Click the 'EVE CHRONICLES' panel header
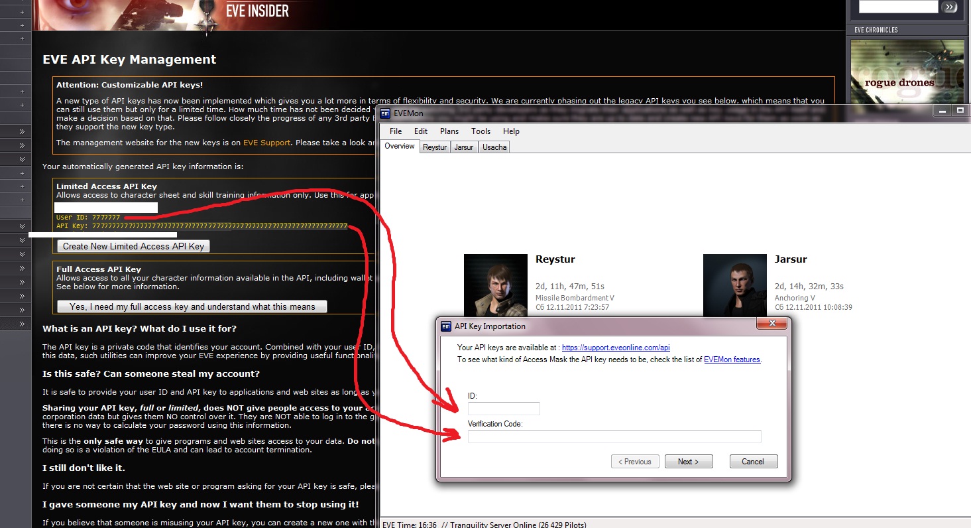The width and height of the screenshot is (971, 528). point(876,30)
